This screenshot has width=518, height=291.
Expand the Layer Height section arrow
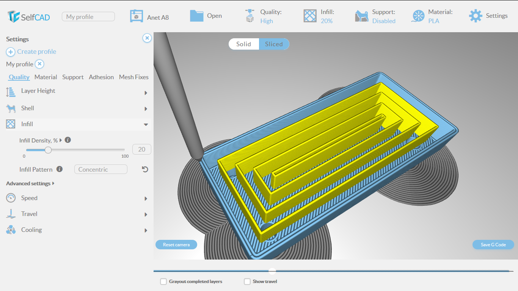146,93
